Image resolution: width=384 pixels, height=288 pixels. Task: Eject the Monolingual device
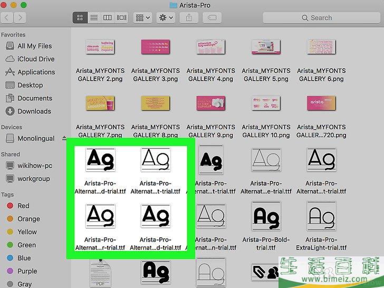(64, 138)
